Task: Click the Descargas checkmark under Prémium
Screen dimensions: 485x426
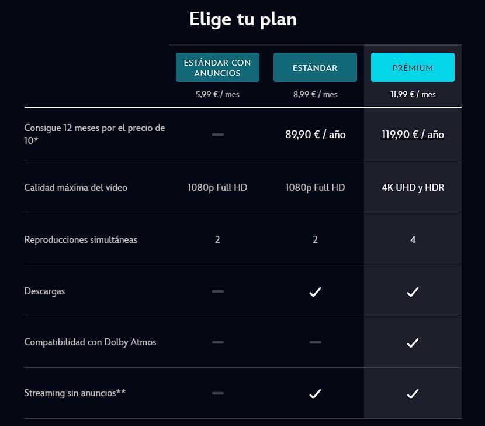Action: (413, 292)
